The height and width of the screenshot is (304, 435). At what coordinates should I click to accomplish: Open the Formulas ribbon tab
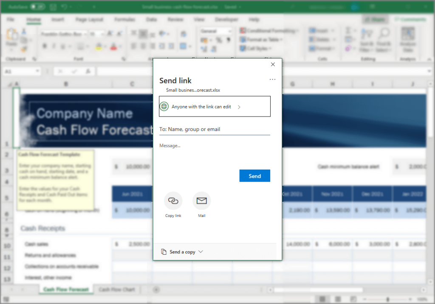(x=125, y=20)
